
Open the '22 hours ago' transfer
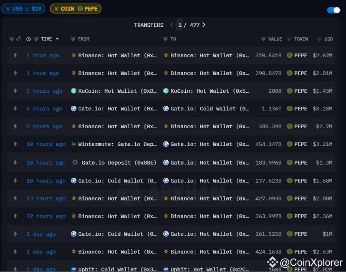click(46, 216)
